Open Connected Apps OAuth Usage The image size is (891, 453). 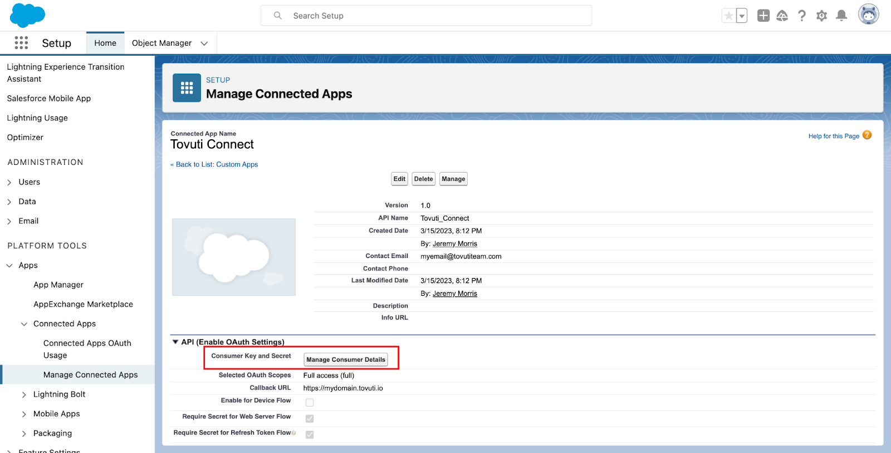pos(87,349)
